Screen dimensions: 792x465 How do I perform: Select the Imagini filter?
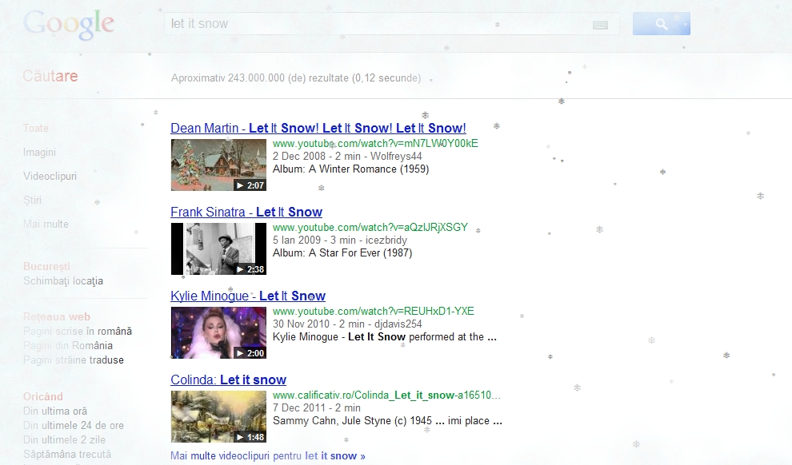click(39, 153)
